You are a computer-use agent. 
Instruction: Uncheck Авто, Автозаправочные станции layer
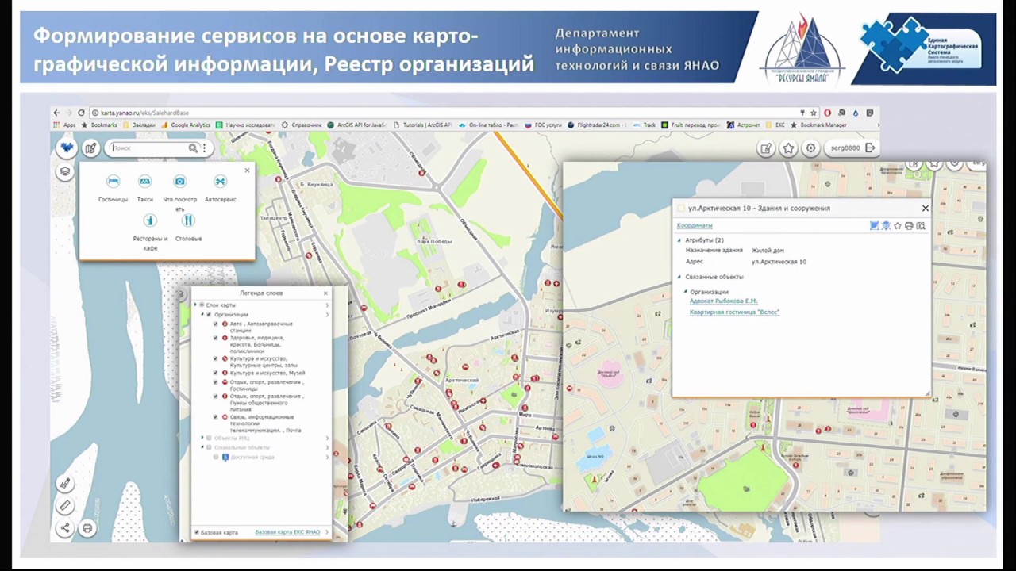[x=215, y=324]
